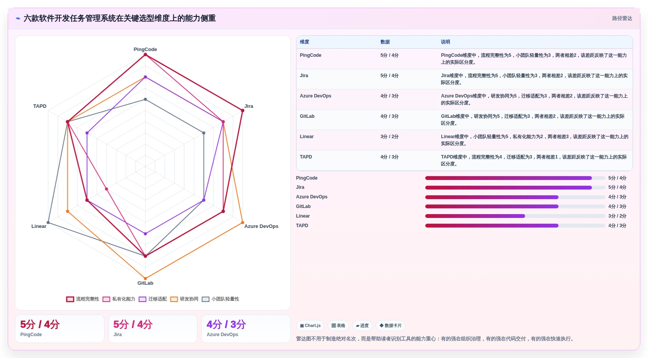
Task: Select the 维度 column header
Action: coord(305,42)
